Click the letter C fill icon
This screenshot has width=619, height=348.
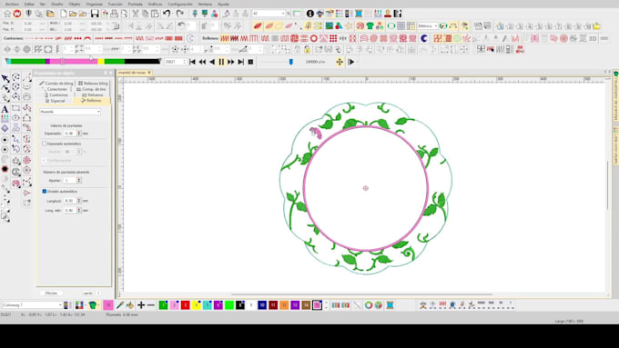(x=424, y=38)
